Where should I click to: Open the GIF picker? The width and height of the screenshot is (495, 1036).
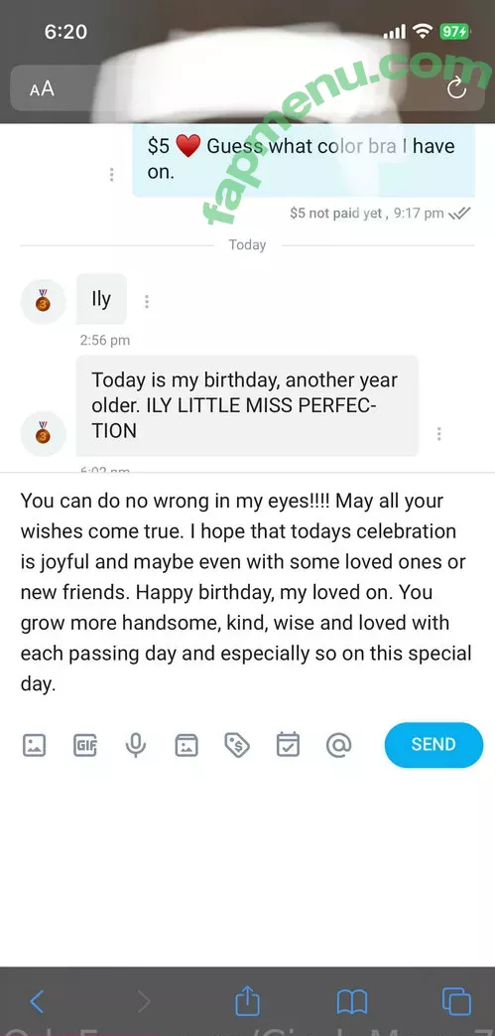85,745
